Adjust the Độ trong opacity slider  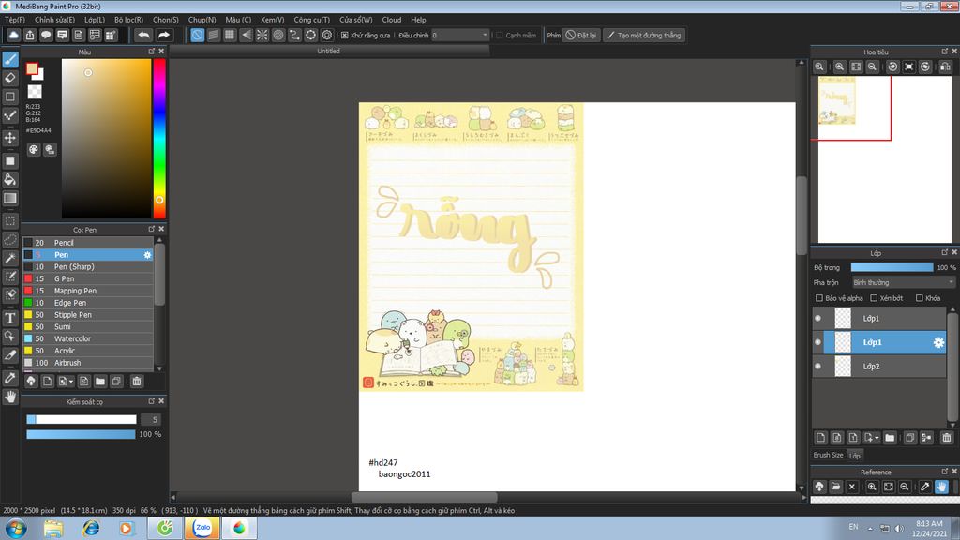[x=892, y=267]
